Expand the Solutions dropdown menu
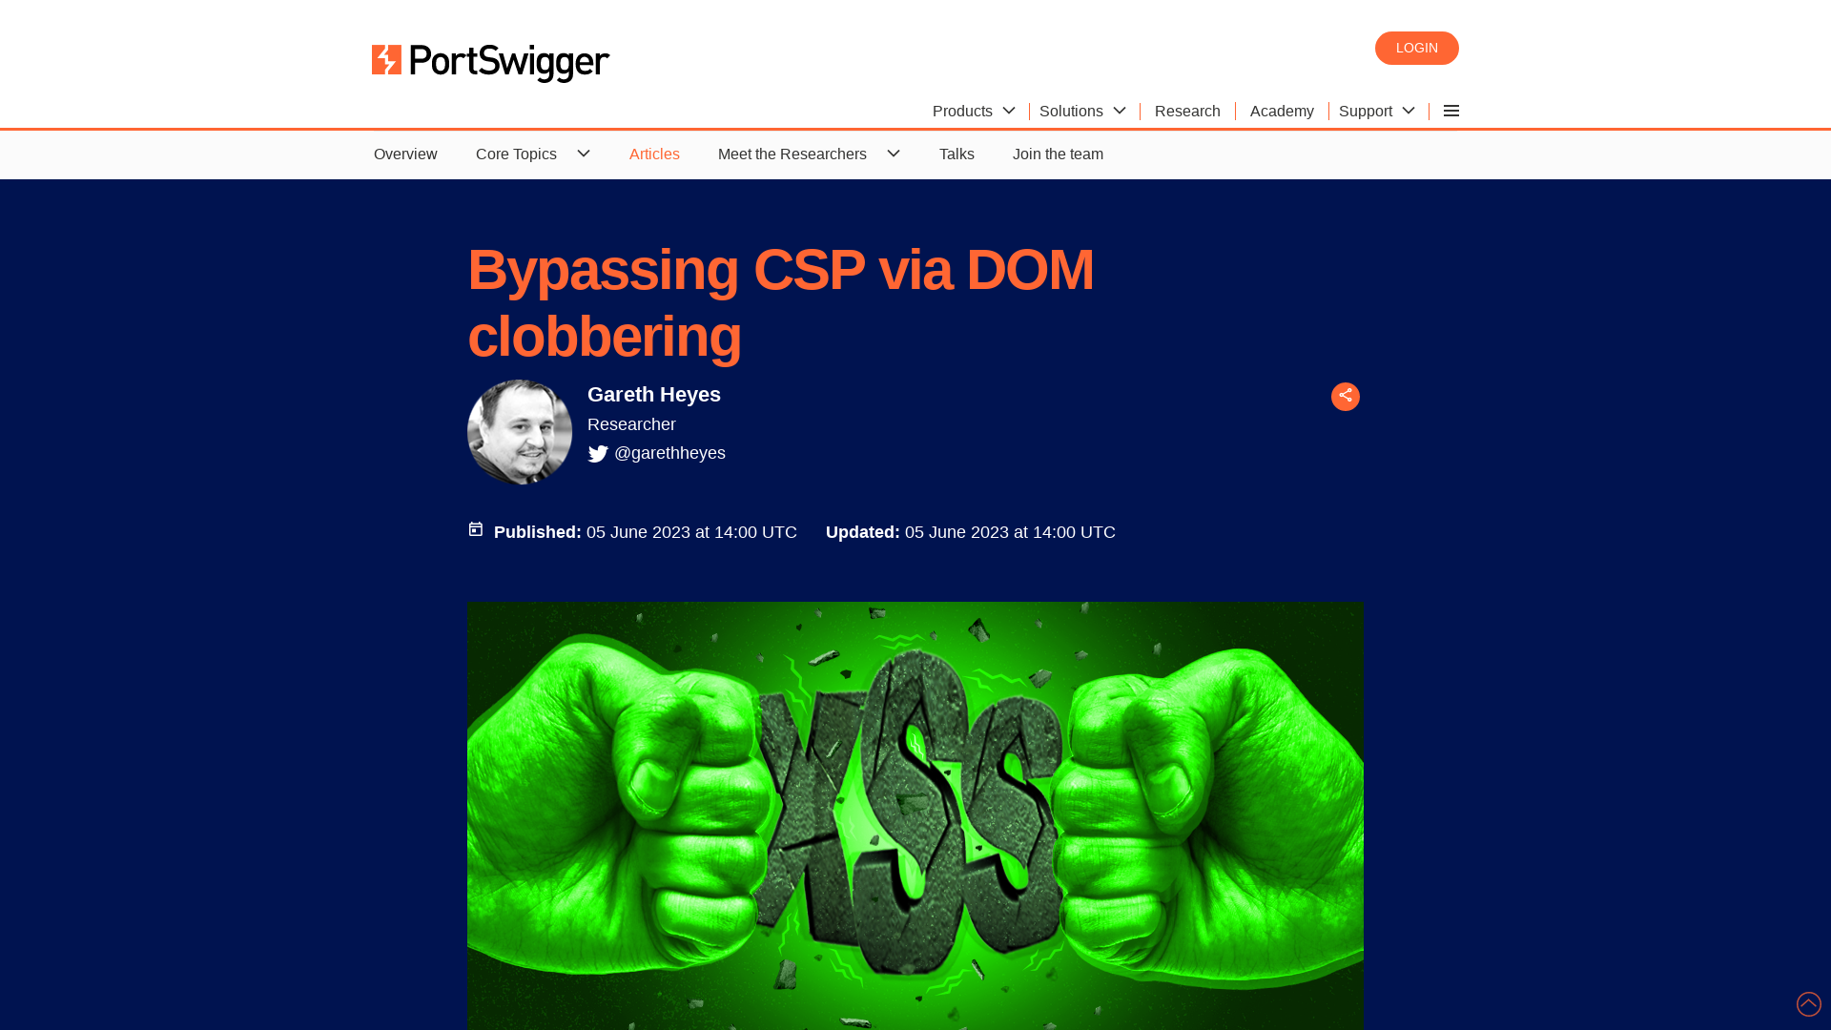This screenshot has height=1030, width=1831. [x=1082, y=111]
